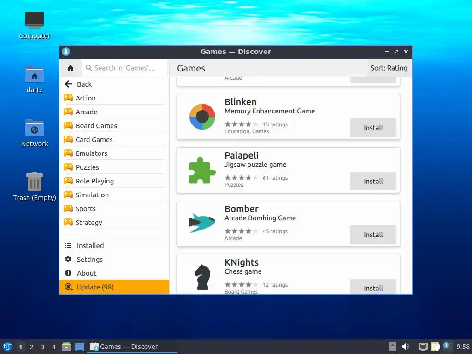Click the show desktop panel icon

click(79, 347)
